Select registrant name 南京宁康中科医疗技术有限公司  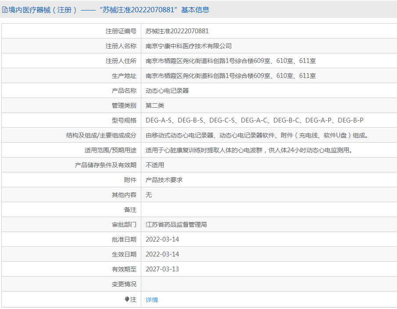[189, 46]
